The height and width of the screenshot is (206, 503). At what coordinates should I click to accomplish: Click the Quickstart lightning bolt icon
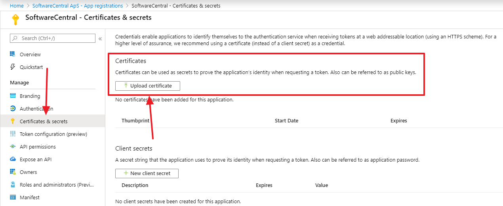pyautogui.click(x=13, y=67)
